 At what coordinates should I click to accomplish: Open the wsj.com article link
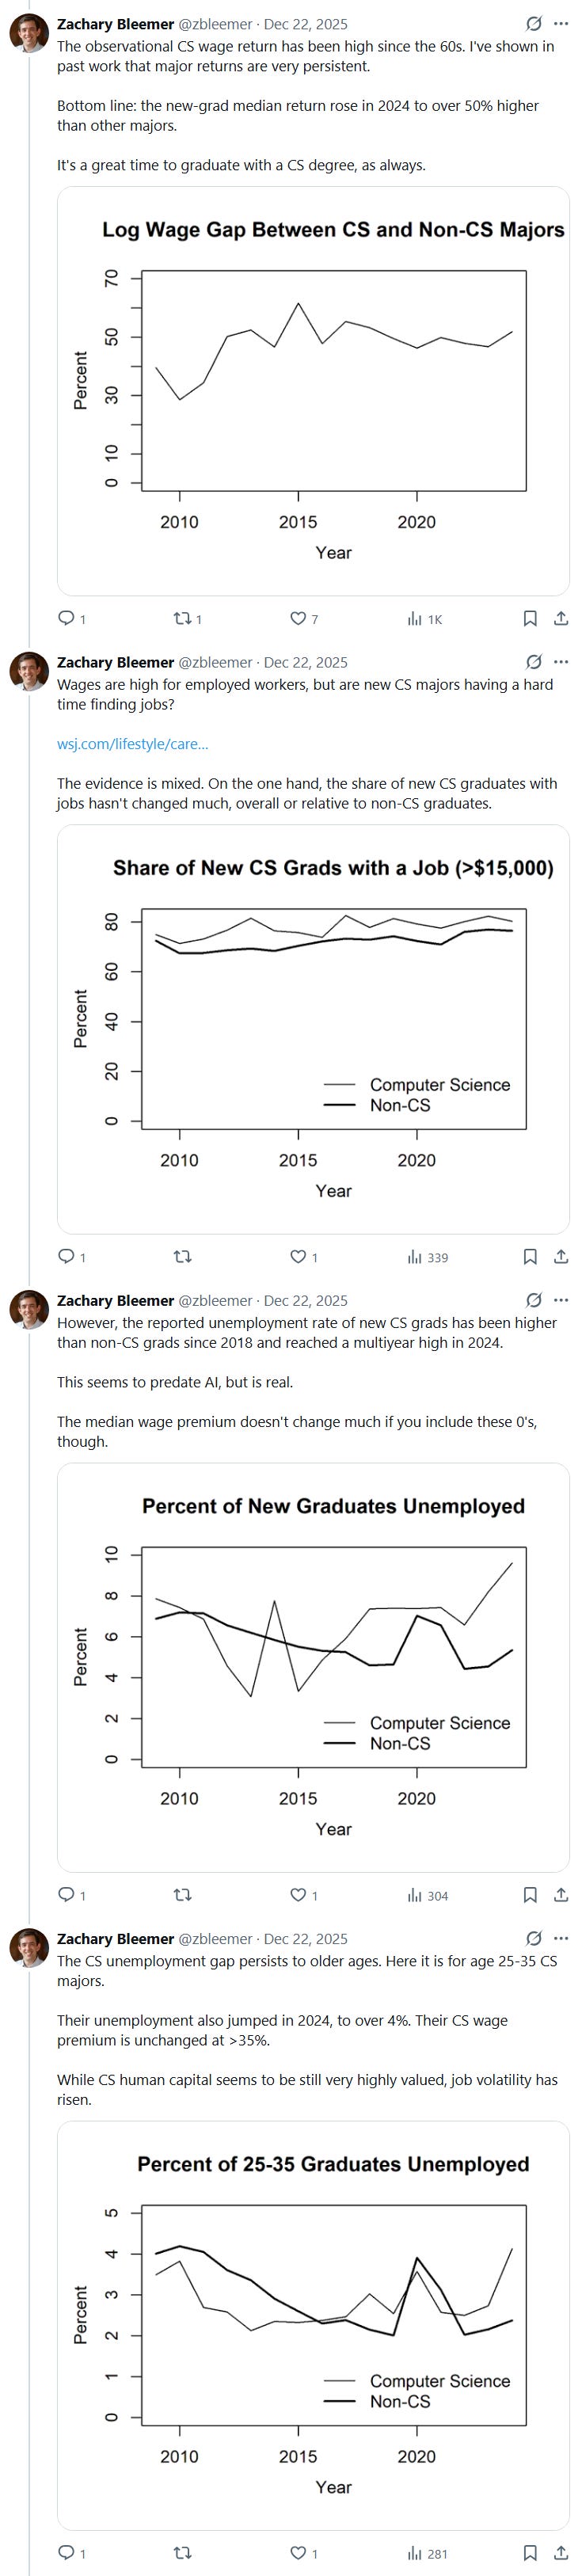pos(133,744)
